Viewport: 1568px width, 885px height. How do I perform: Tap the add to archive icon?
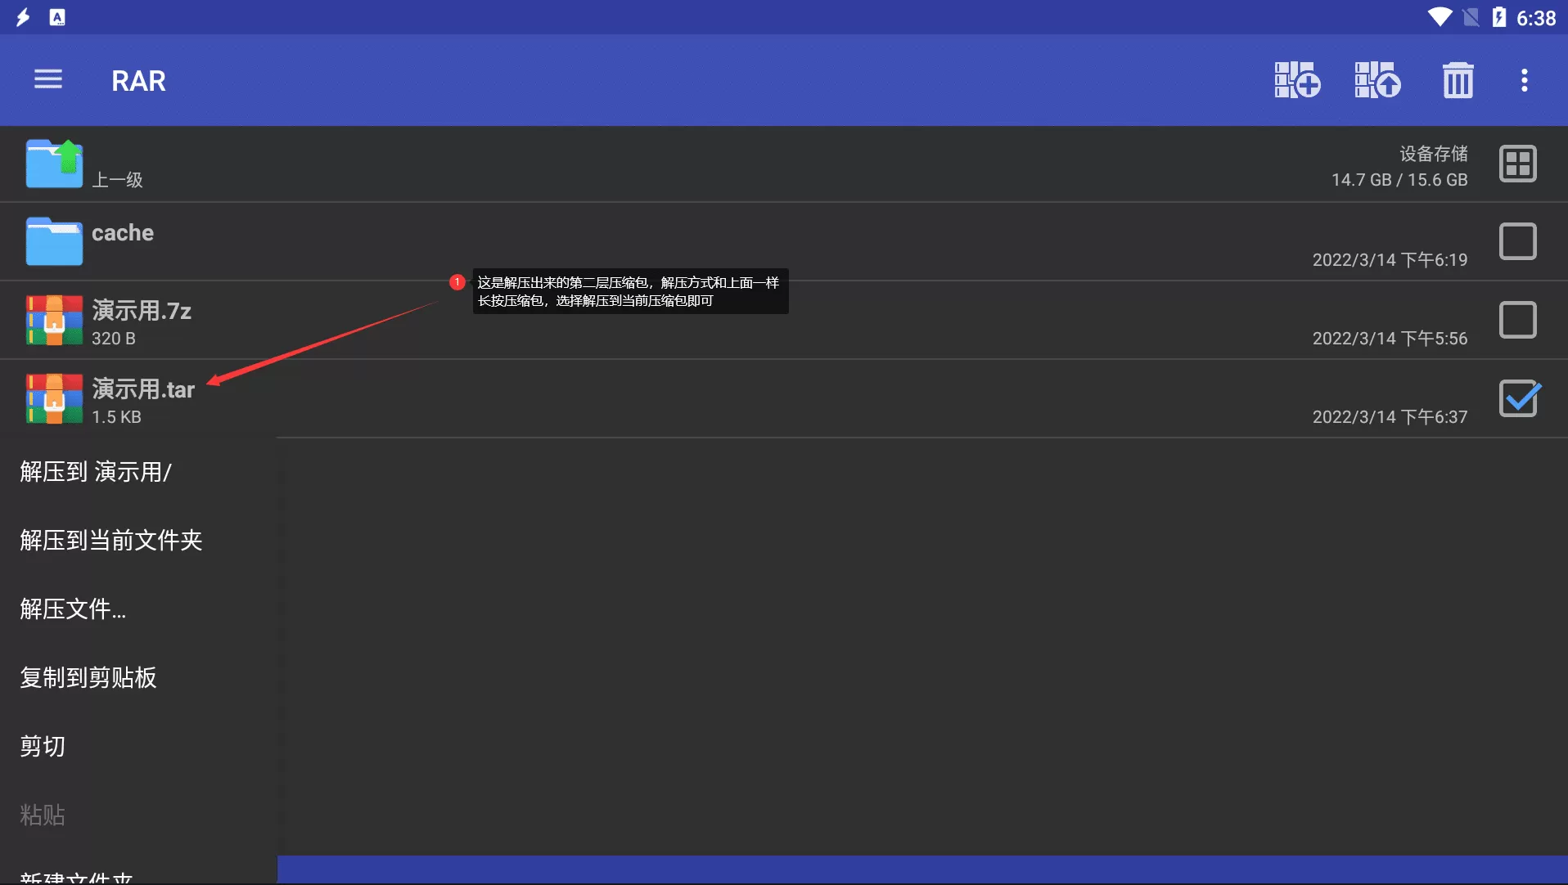pos(1297,80)
